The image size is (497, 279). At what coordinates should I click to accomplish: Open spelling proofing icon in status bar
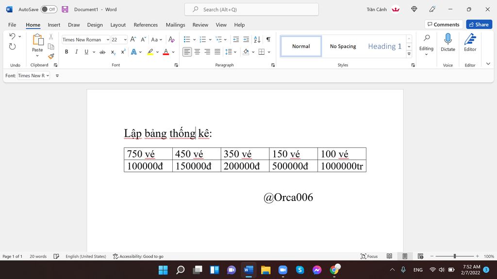(56, 256)
